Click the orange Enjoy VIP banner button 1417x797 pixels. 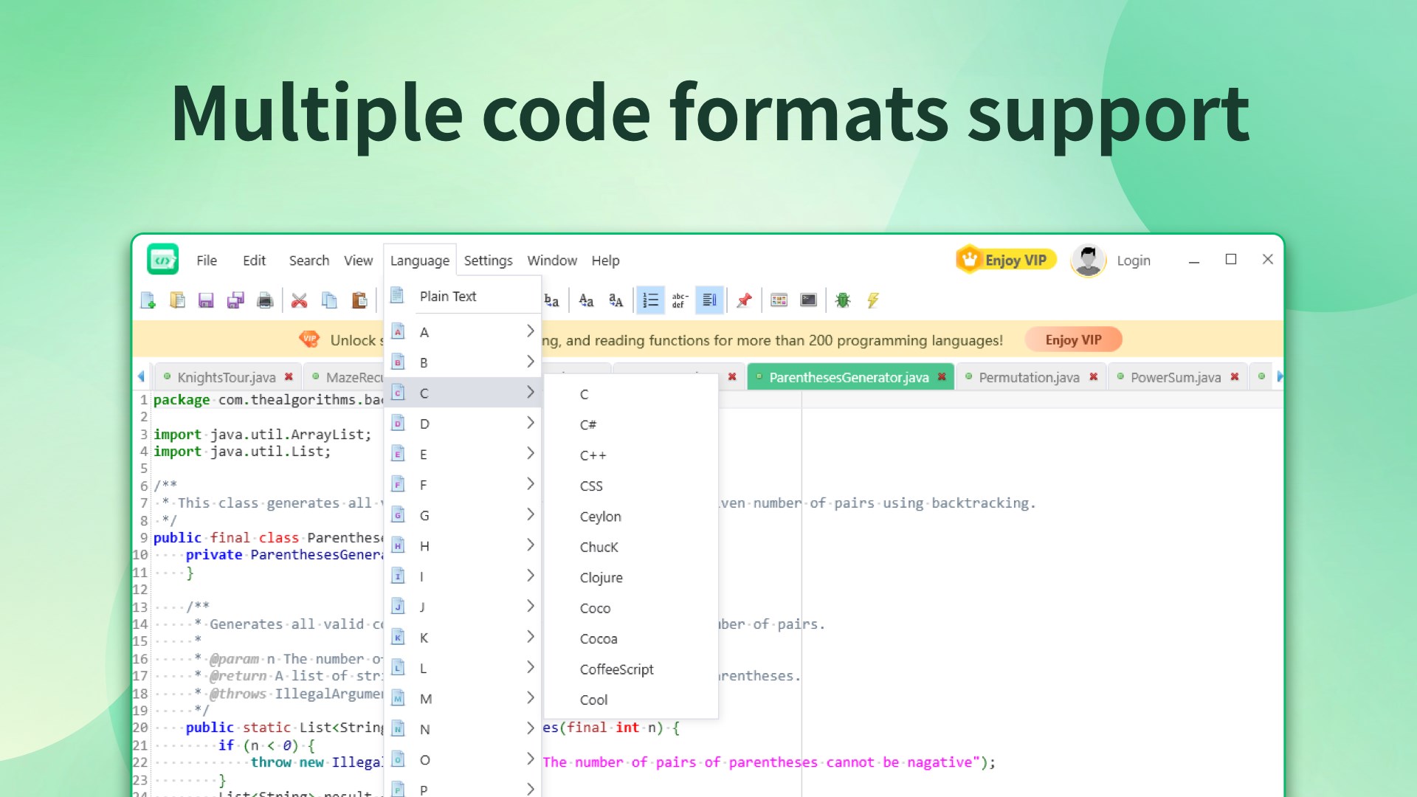tap(1073, 340)
